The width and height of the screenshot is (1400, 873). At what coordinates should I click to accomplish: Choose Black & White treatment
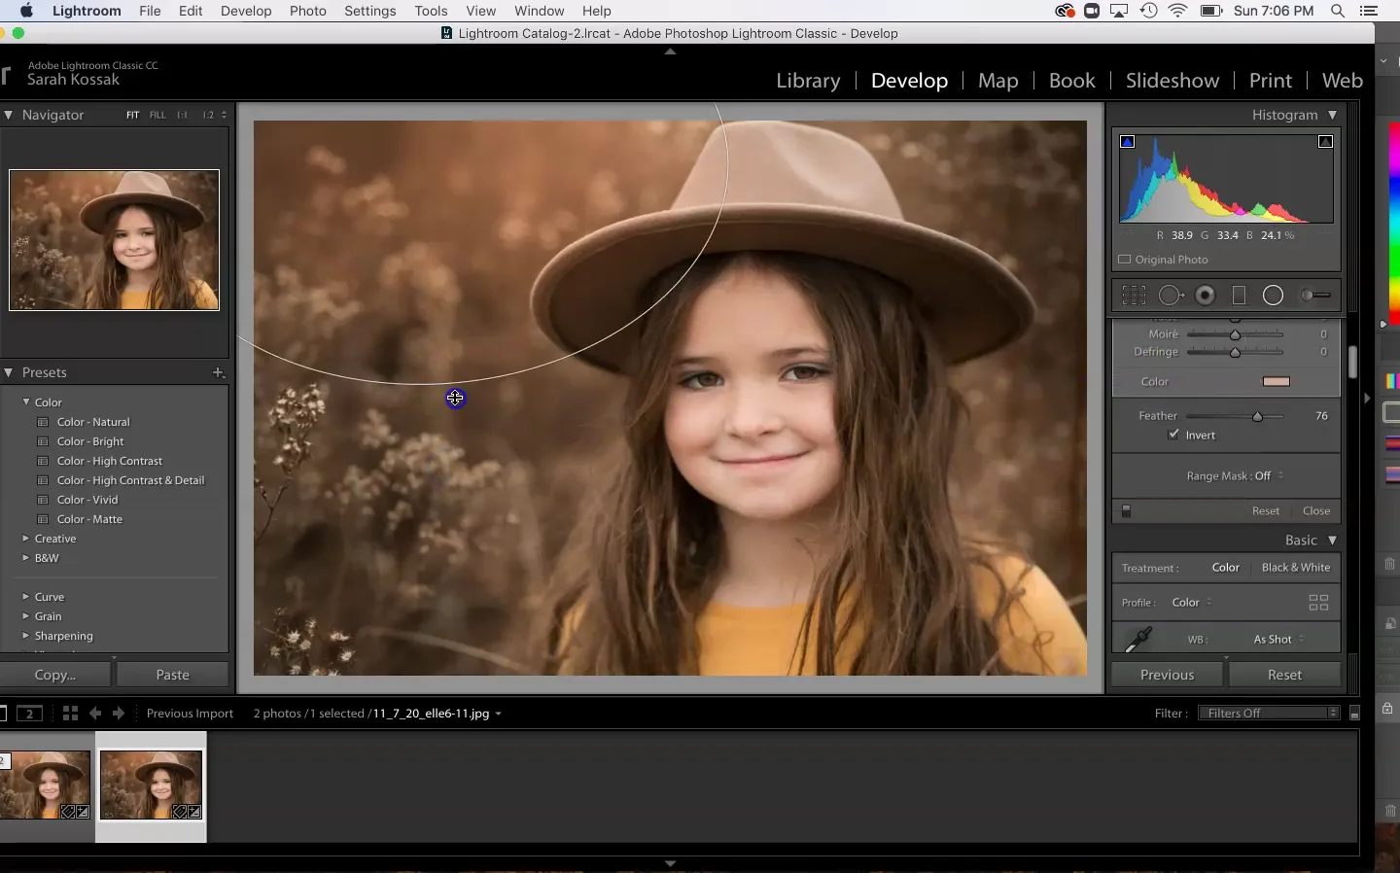point(1296,568)
